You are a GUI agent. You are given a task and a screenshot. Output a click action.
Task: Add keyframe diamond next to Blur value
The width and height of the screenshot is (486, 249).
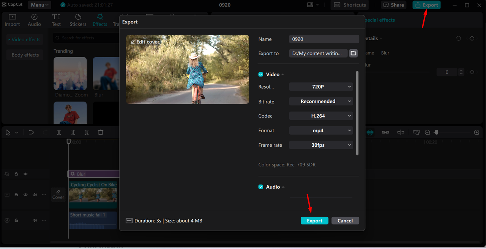472,72
